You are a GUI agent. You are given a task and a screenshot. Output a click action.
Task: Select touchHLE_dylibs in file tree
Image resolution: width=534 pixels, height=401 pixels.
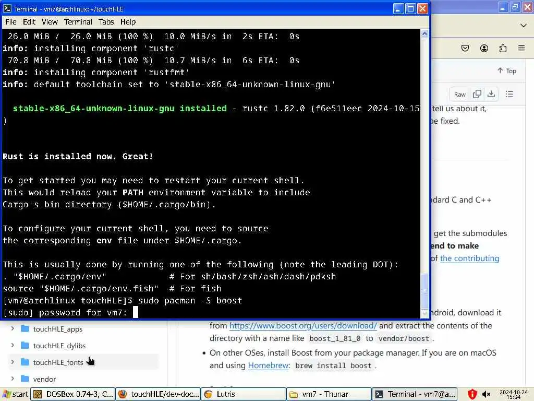tap(59, 346)
